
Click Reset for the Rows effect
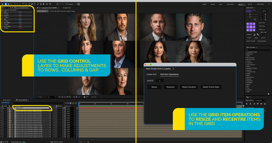[x=20, y=12]
